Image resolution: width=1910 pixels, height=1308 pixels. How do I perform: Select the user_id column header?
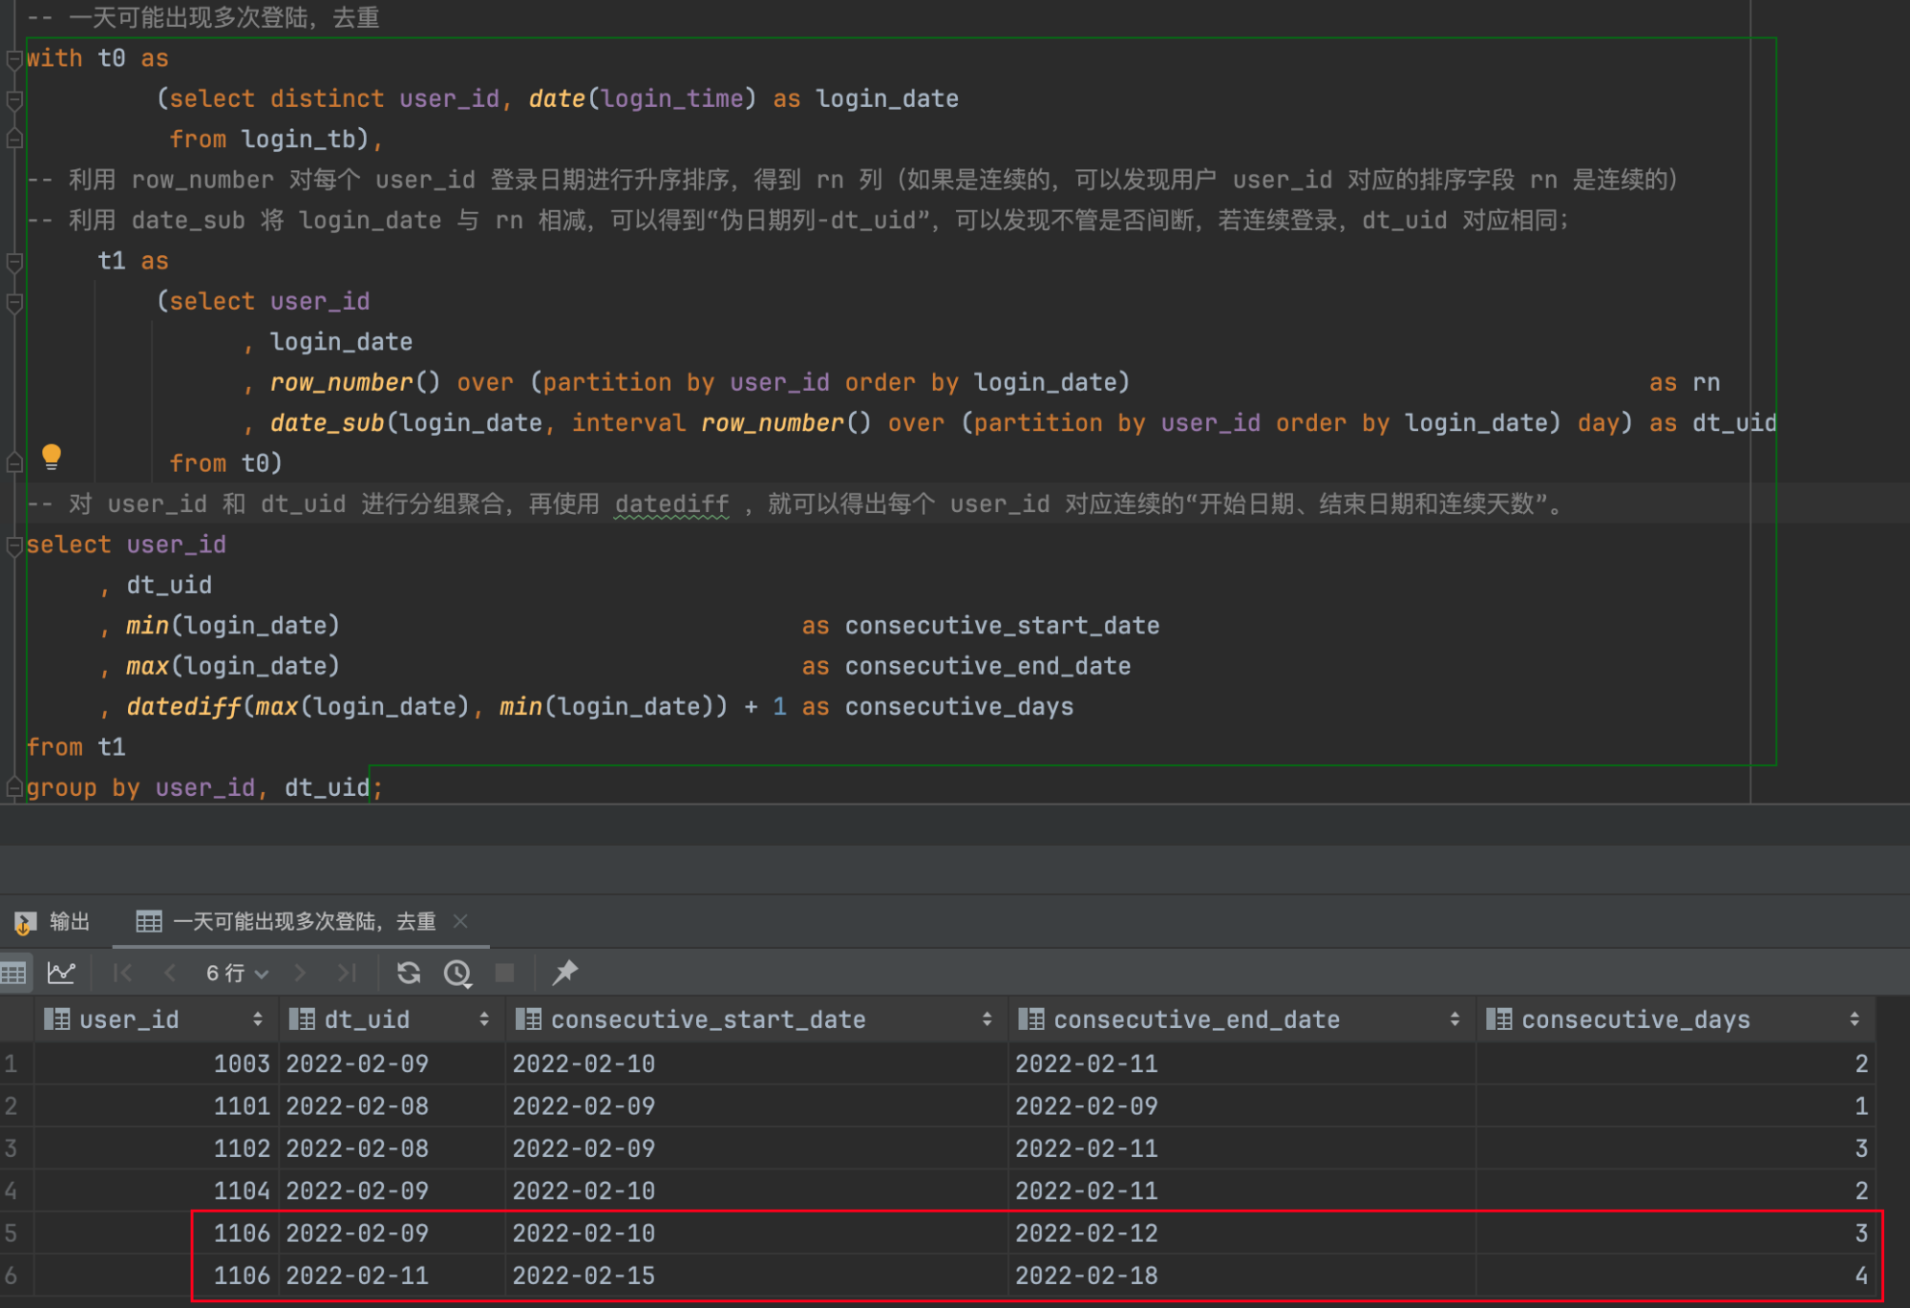point(157,1020)
